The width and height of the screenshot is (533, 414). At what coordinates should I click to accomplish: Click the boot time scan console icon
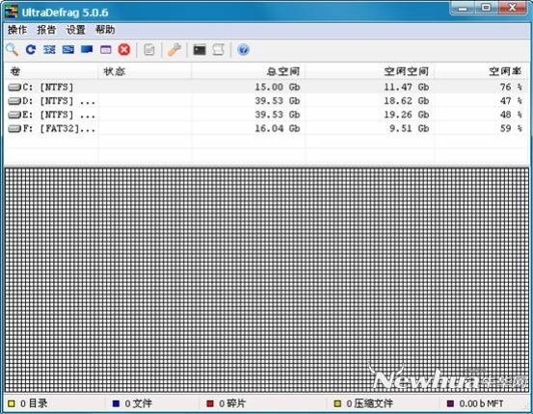[x=200, y=50]
